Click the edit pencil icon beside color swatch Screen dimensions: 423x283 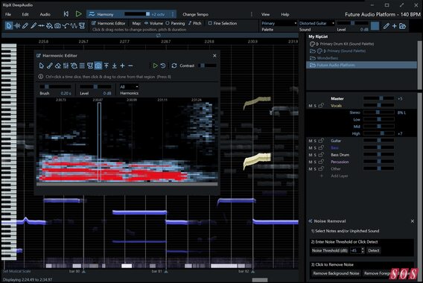[387, 26]
